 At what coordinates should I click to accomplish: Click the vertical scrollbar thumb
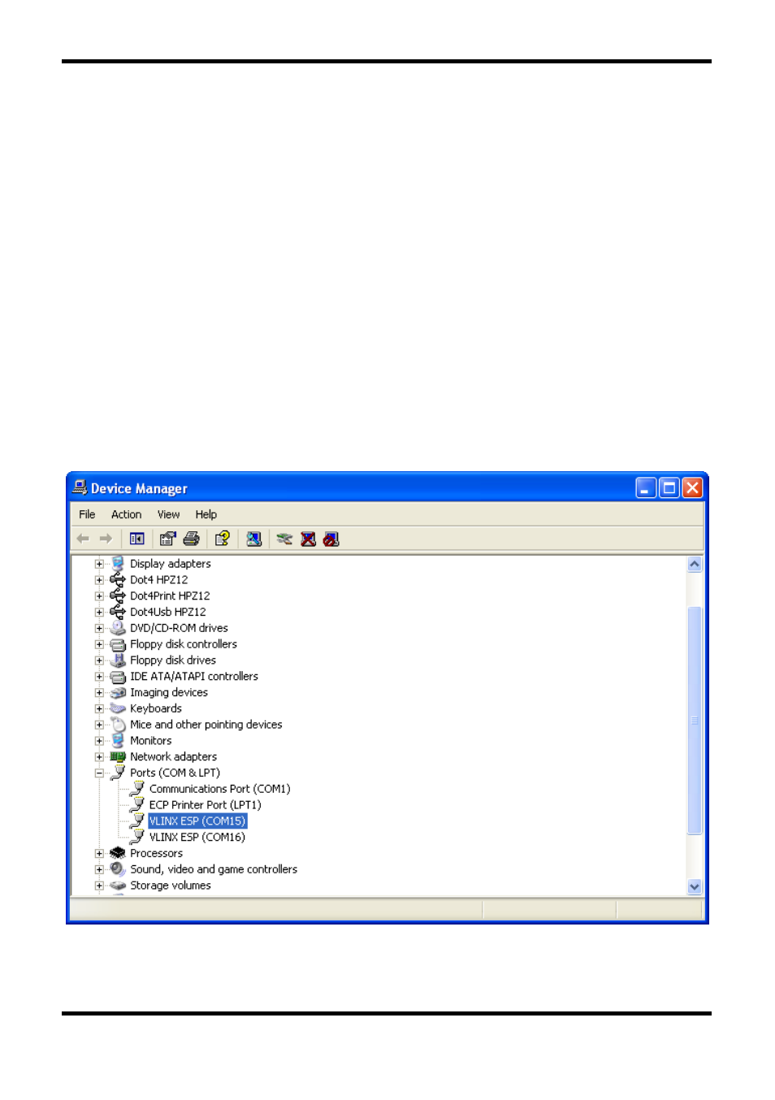[x=695, y=720]
